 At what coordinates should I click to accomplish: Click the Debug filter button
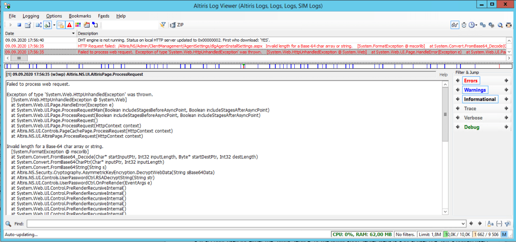click(x=472, y=127)
